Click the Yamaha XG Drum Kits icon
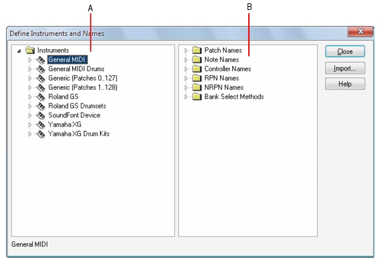The height and width of the screenshot is (261, 381). pos(41,134)
